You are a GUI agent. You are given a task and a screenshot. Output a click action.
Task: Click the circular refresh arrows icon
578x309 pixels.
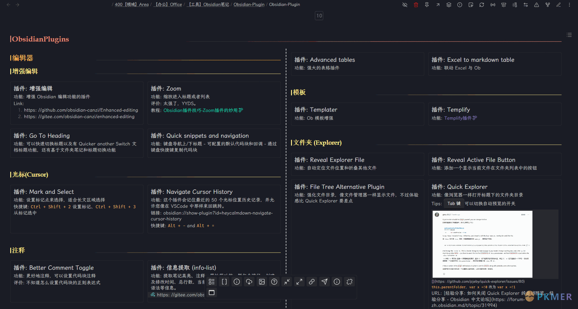(x=482, y=5)
